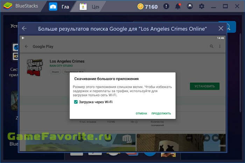Click the 7160 coins counter

pos(147,7)
